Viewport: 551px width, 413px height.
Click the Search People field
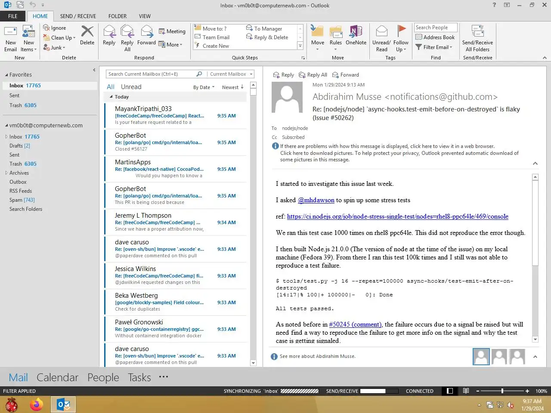pos(436,28)
